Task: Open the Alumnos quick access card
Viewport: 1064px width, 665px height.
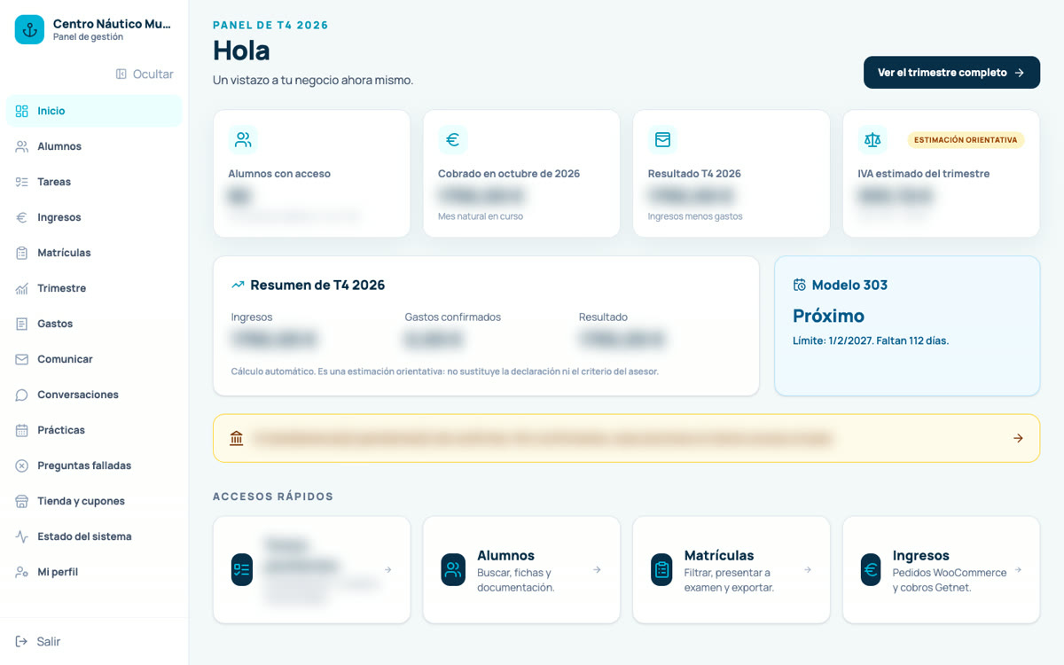Action: pos(521,570)
